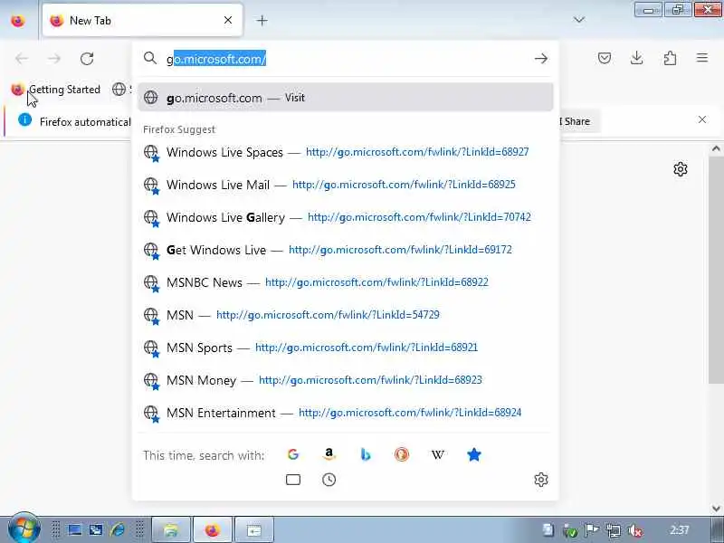Open a new tab with plus button
724x543 pixels.
[262, 20]
